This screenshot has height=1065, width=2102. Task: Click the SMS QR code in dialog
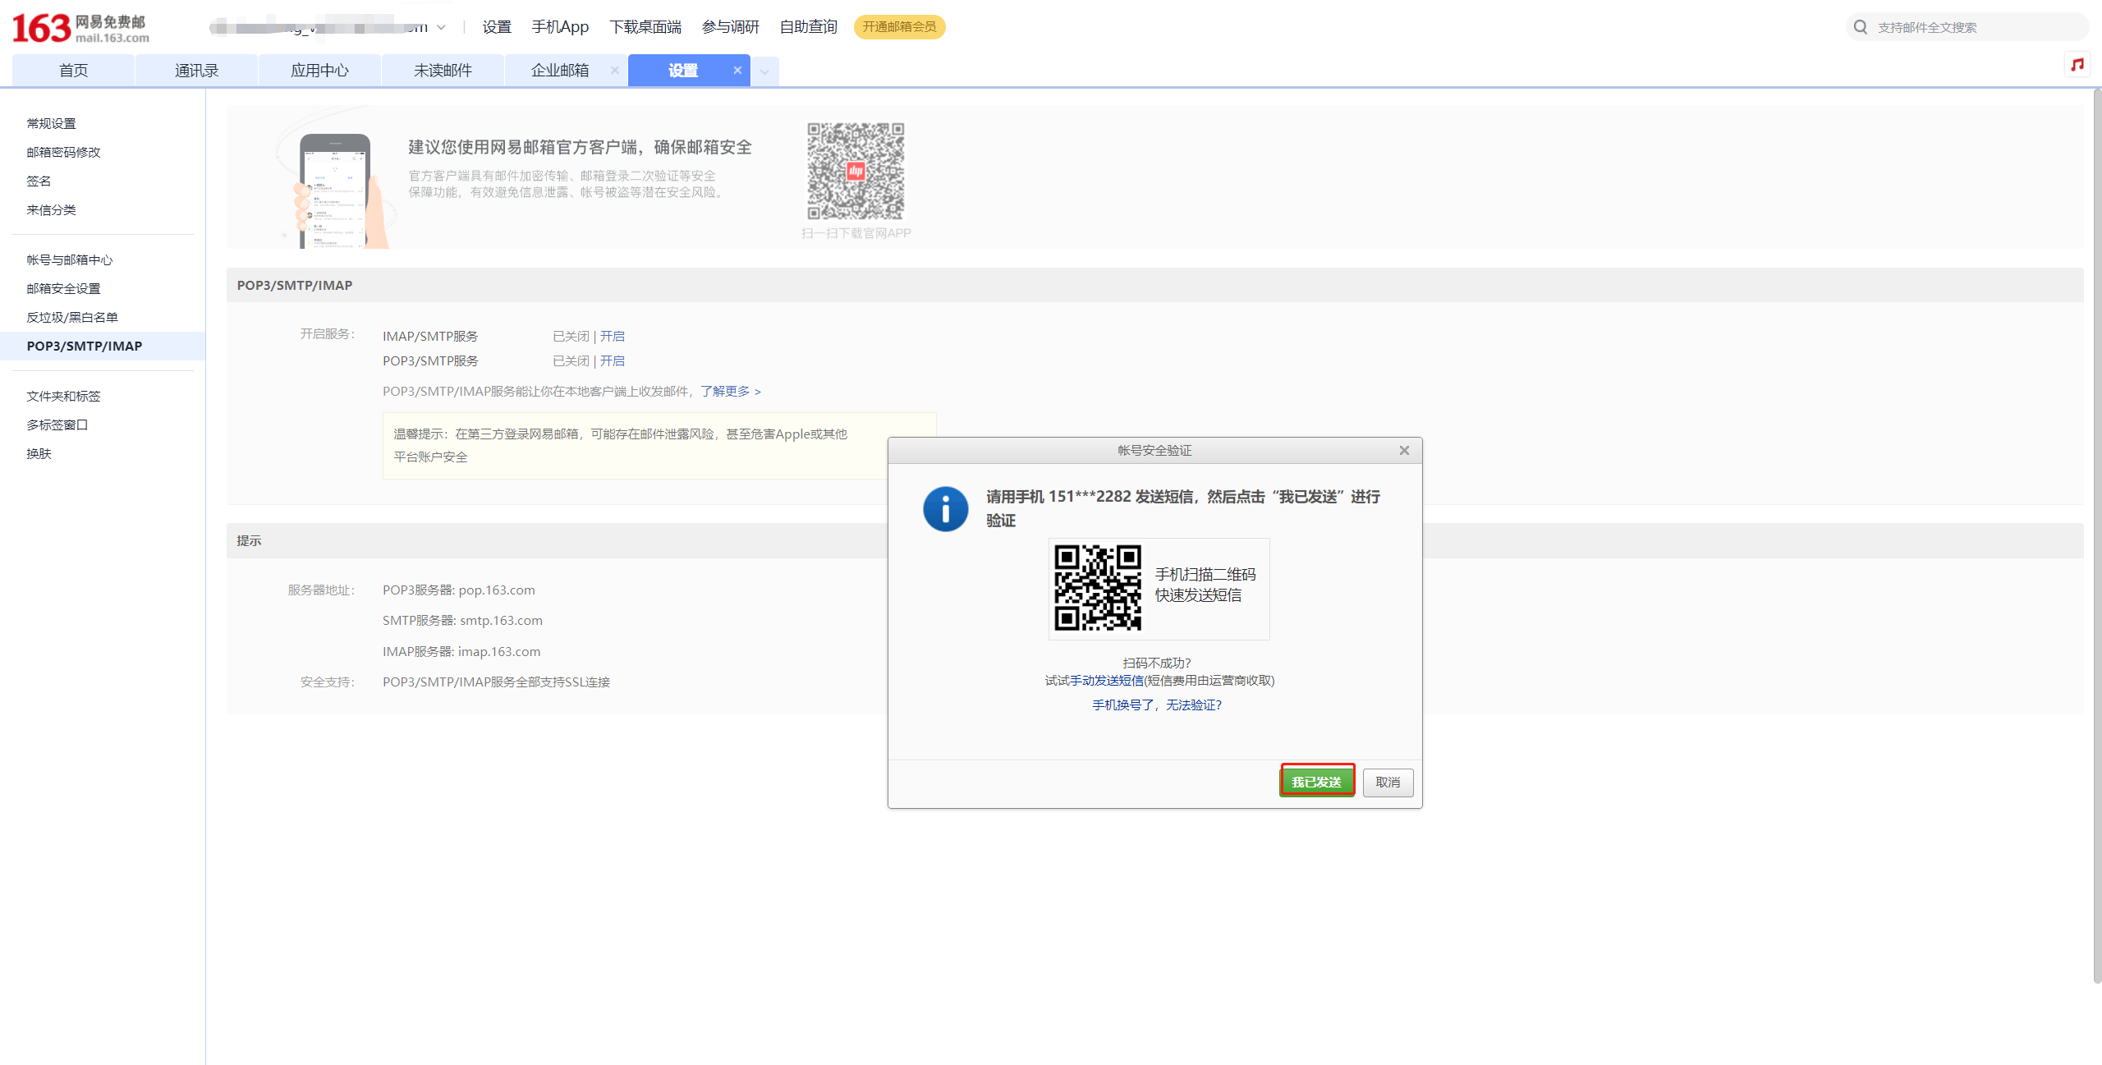(x=1098, y=588)
